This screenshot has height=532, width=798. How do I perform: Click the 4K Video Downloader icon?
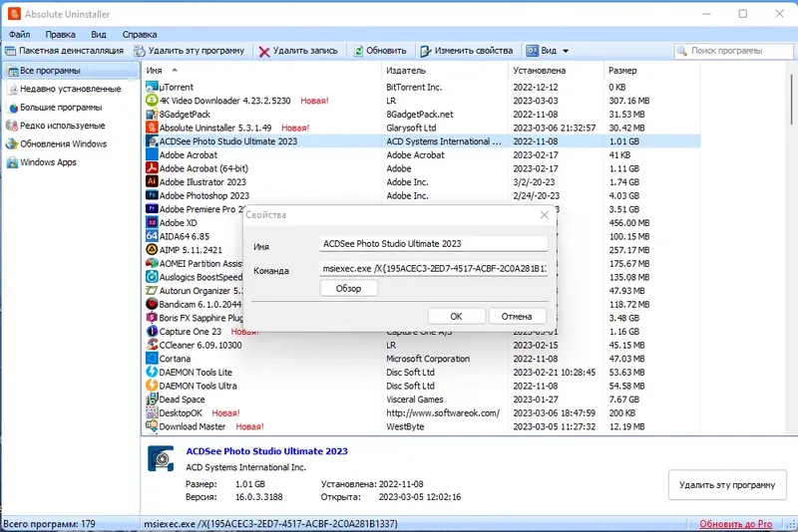pyautogui.click(x=152, y=100)
